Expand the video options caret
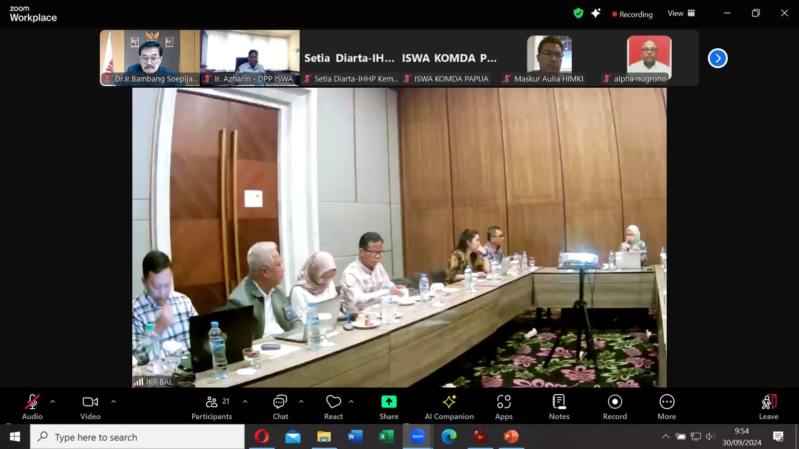This screenshot has height=449, width=799. (x=113, y=402)
